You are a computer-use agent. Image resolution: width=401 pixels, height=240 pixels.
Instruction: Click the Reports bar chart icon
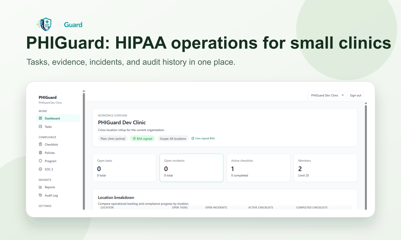(40, 187)
